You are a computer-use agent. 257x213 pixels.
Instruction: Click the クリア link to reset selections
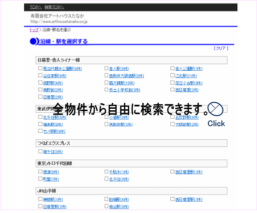tap(221, 48)
